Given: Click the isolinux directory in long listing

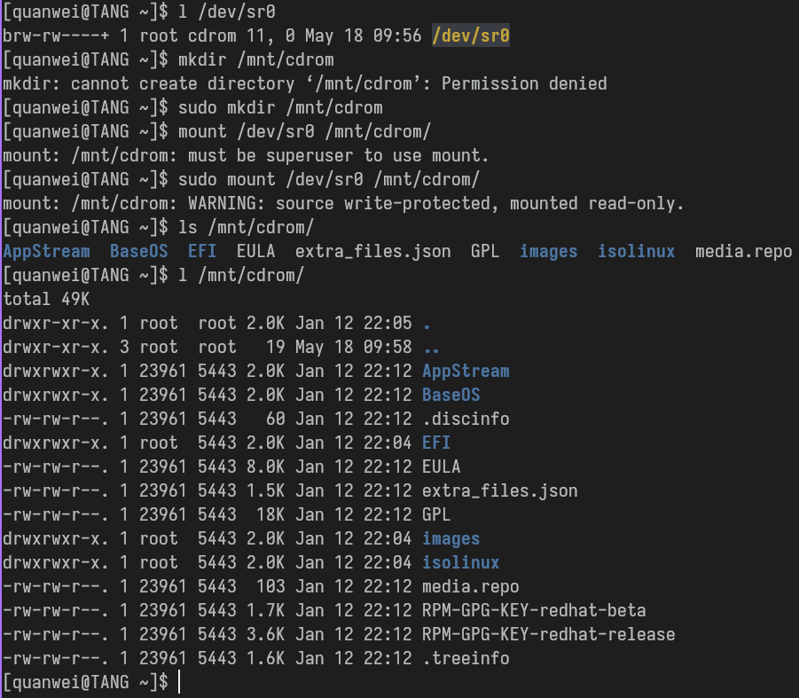Looking at the screenshot, I should click(460, 562).
